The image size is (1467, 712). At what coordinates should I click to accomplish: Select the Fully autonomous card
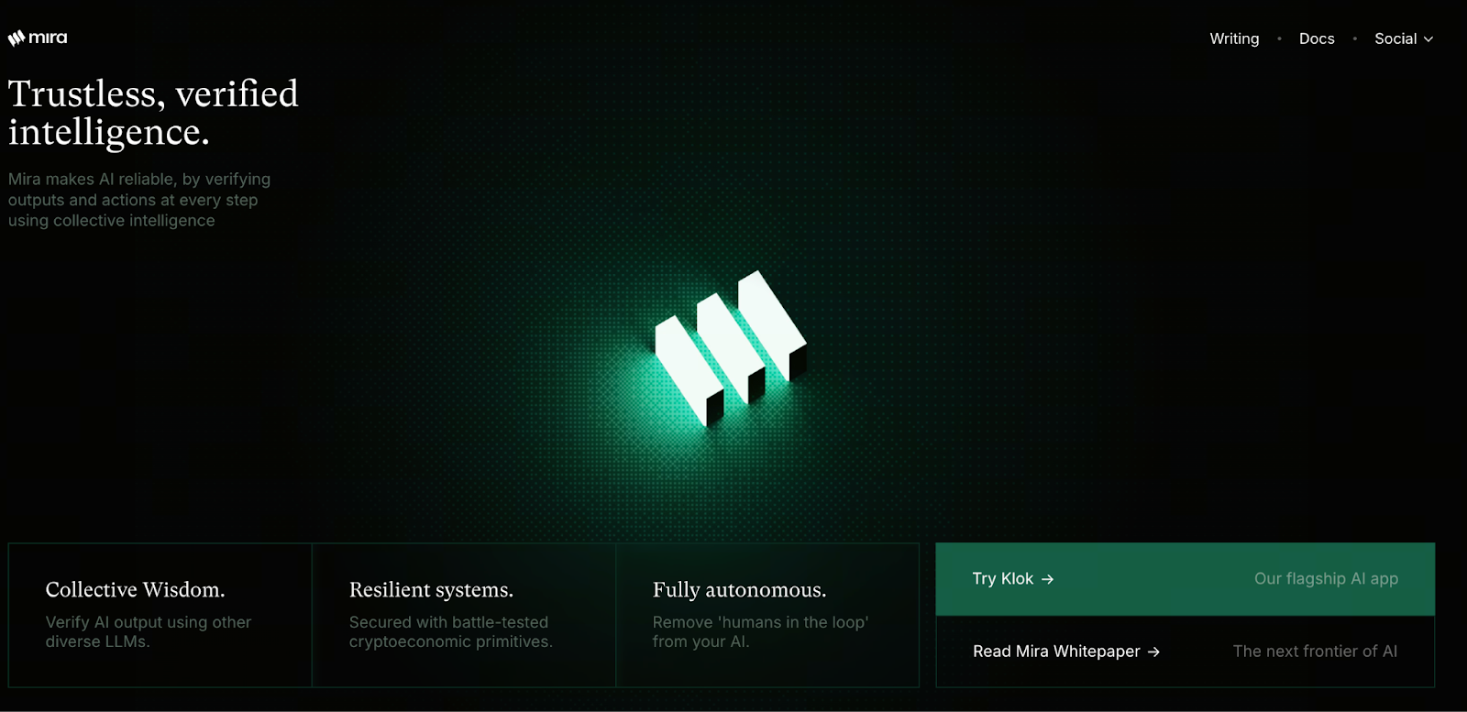coord(767,615)
